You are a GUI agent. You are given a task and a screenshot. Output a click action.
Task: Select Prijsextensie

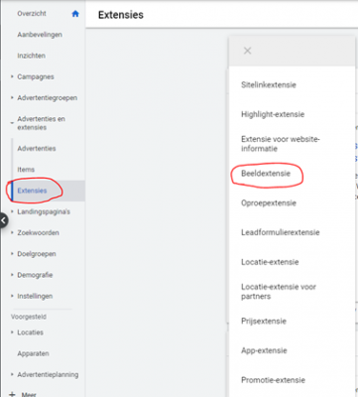pos(264,322)
